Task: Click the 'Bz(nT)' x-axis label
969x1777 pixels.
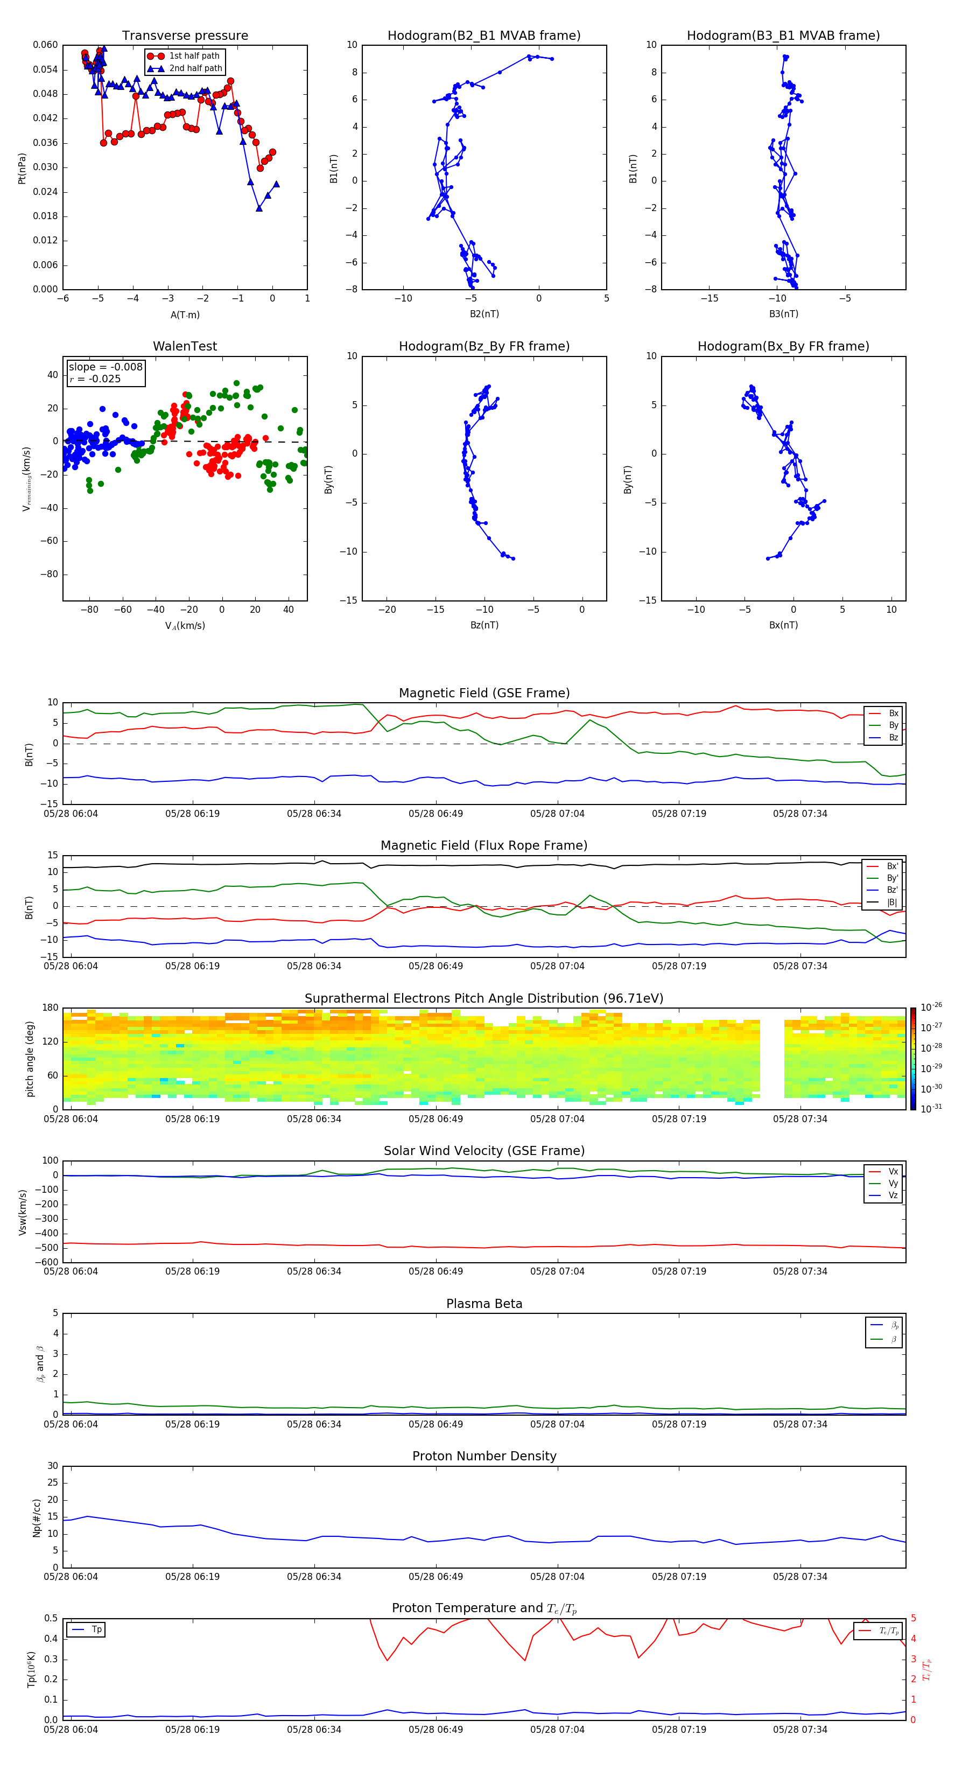Action: (484, 625)
